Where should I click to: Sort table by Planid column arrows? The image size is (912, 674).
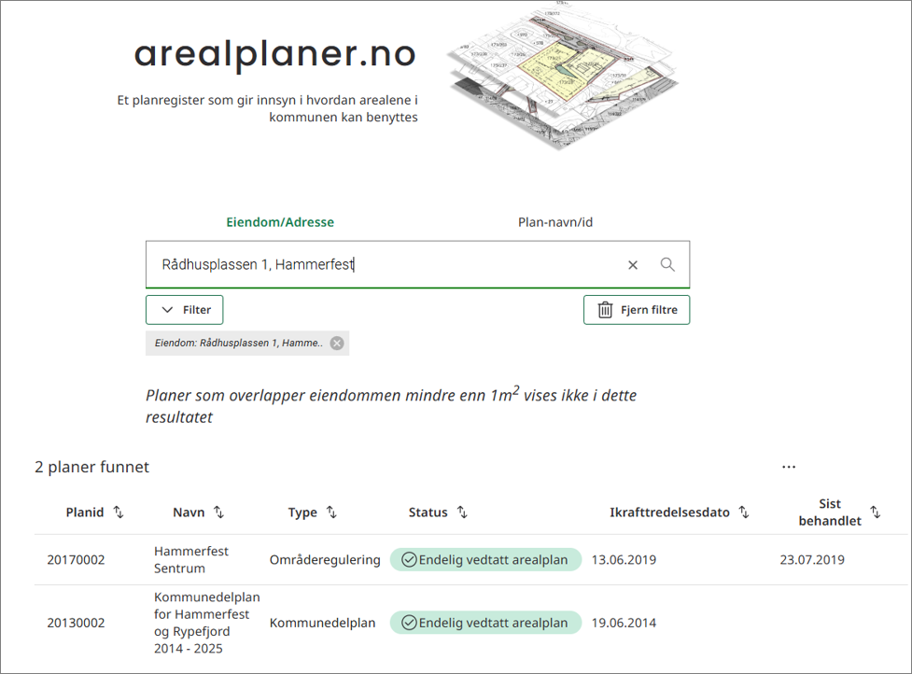coord(119,512)
